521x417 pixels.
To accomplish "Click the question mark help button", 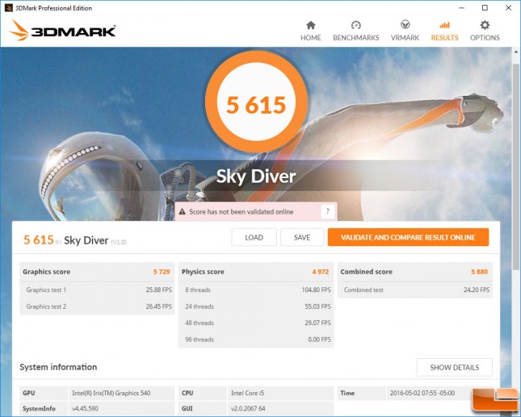I will tap(328, 211).
